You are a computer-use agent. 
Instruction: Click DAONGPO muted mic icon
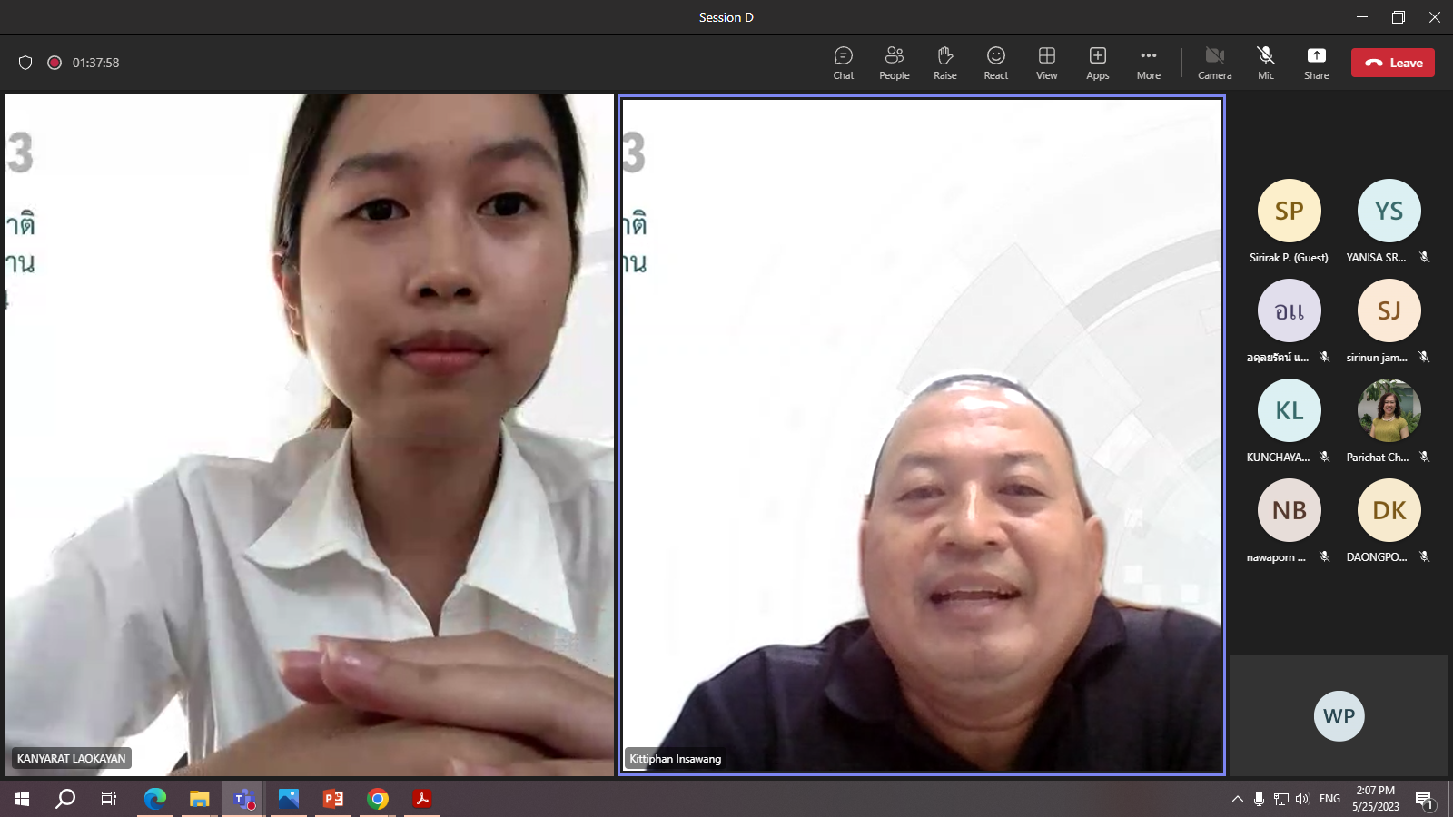click(1425, 556)
